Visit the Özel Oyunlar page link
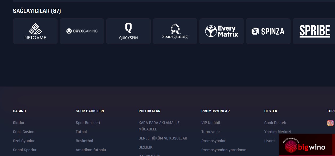Image resolution: width=335 pixels, height=156 pixels. [24, 141]
